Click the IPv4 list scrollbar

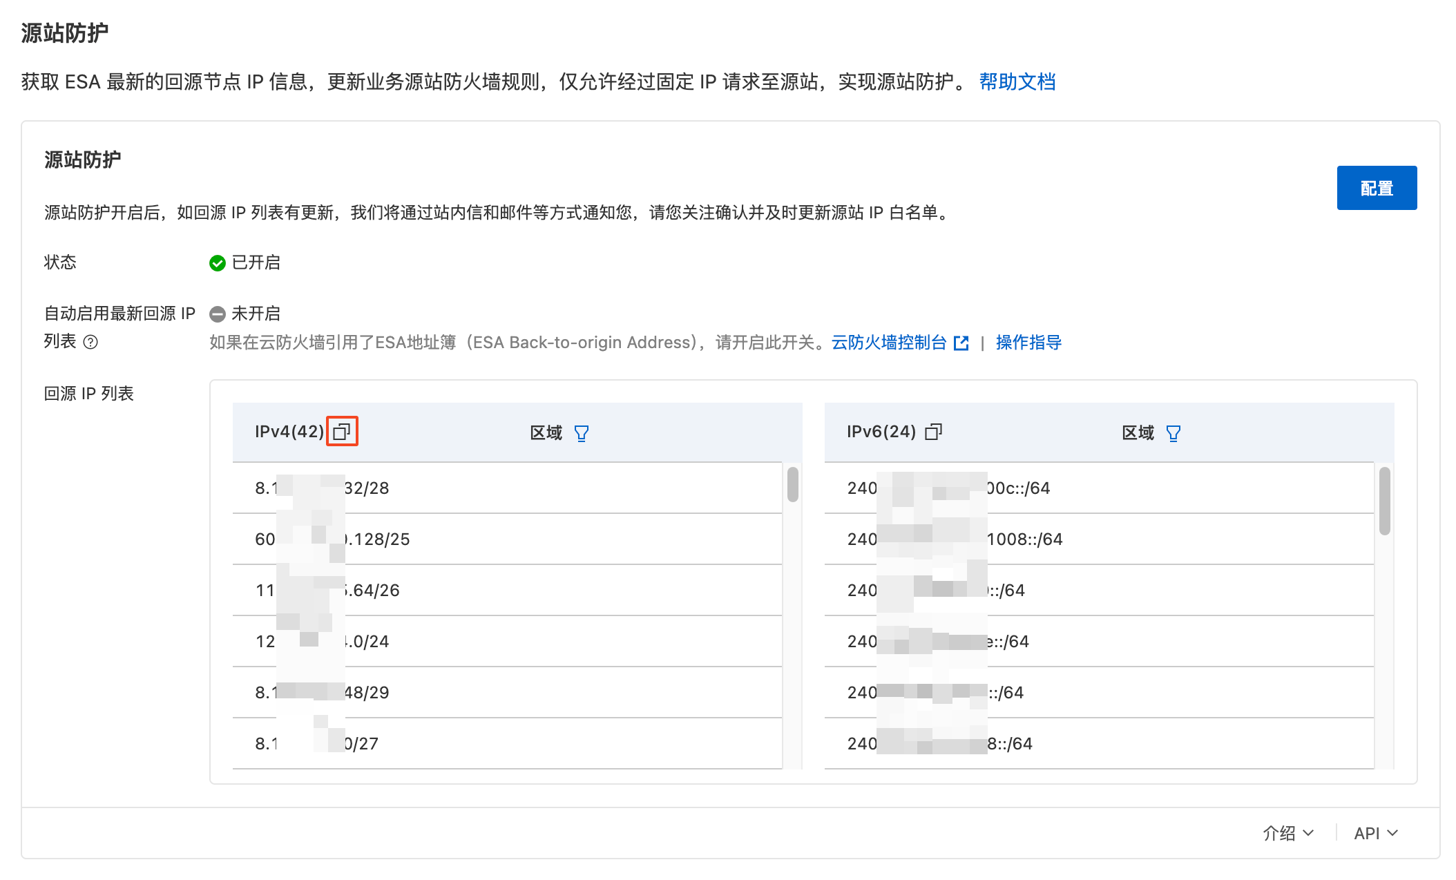pos(792,484)
